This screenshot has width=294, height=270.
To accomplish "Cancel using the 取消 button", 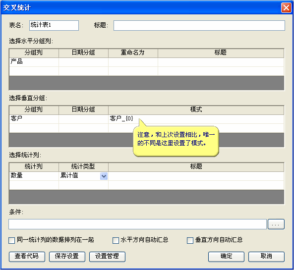I will [266, 257].
